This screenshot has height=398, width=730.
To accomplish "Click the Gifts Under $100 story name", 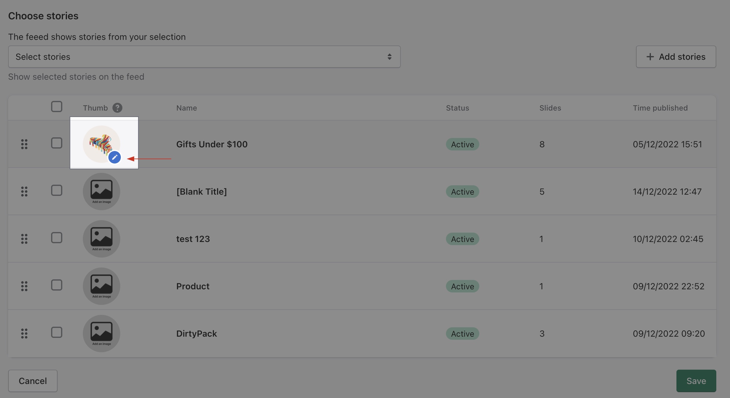I will tap(212, 144).
